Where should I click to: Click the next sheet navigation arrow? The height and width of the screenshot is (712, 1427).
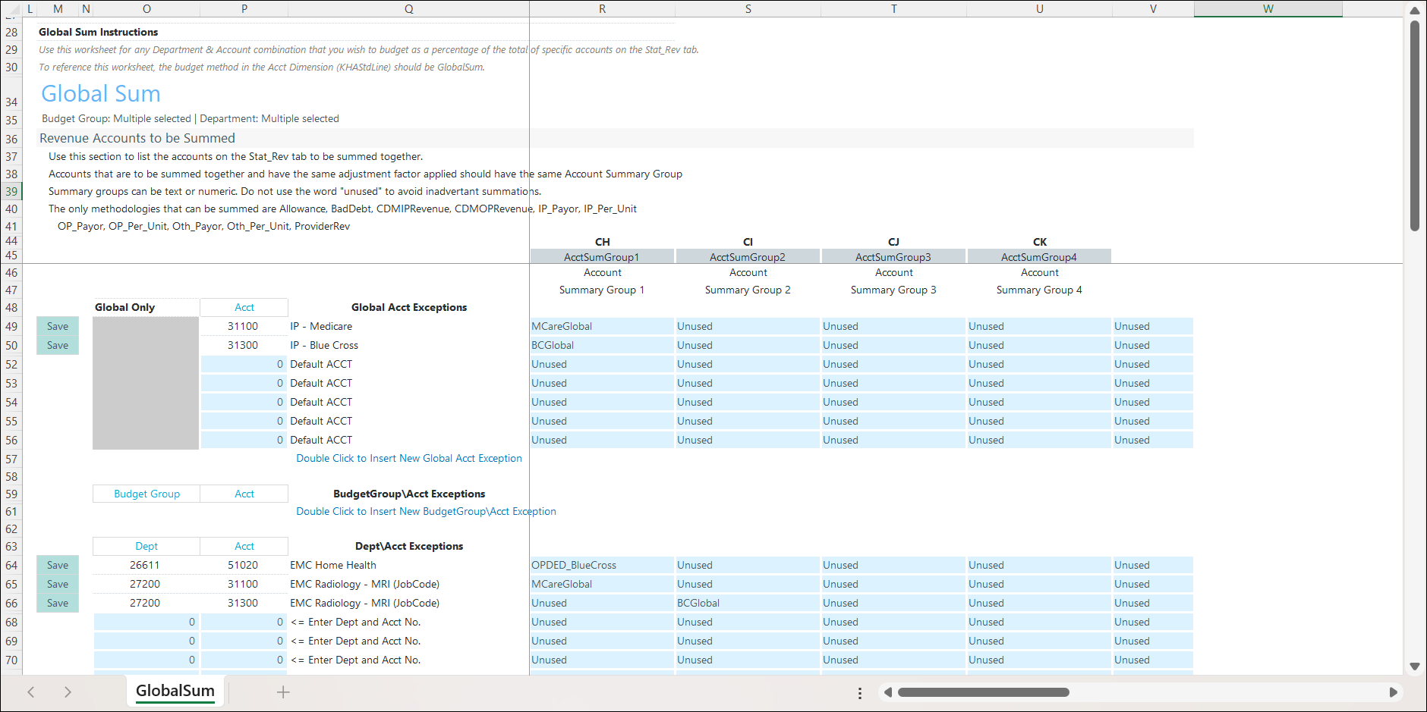[x=68, y=692]
